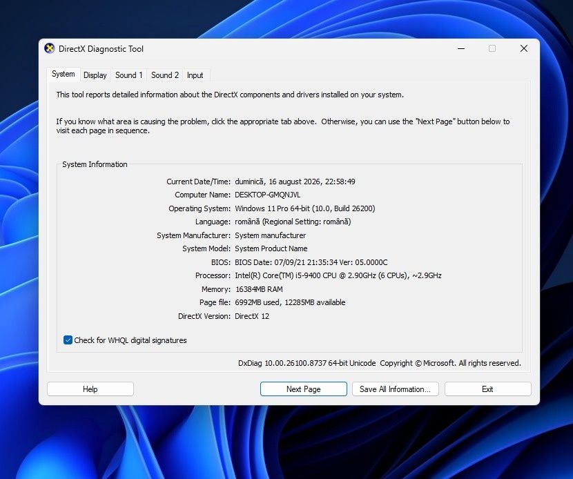Viewport: 573px width, 479px height.
Task: Click the BIOS Date value text
Action: pyautogui.click(x=311, y=262)
